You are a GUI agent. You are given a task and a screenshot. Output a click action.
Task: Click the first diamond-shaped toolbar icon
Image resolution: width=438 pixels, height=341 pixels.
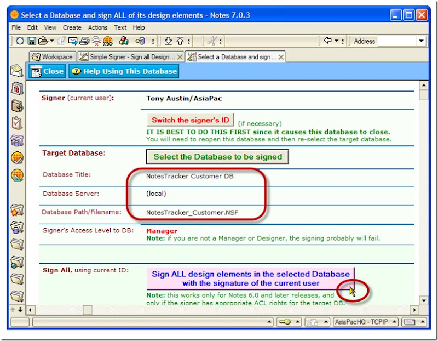[20, 41]
